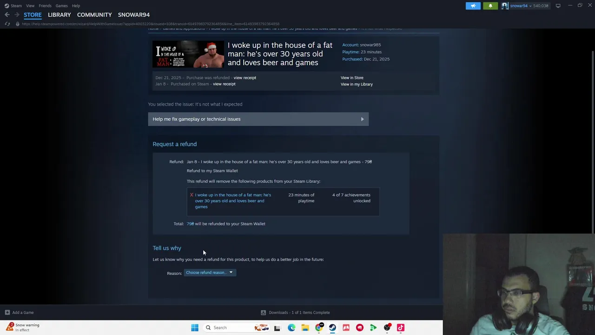The height and width of the screenshot is (335, 595).
Task: Open the game title link in refund box
Action: 232,201
